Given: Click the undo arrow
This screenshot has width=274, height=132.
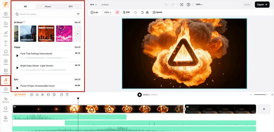Looking at the screenshot, I should (x=166, y=5).
